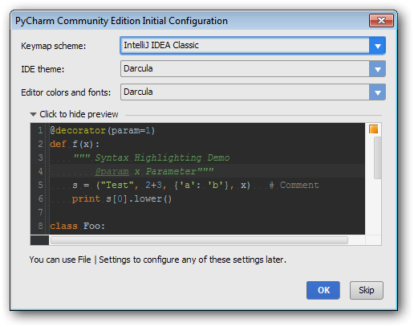Viewport: 414px width, 327px height.
Task: Click the vertical scrollbar thumb in preview
Action: (x=377, y=157)
